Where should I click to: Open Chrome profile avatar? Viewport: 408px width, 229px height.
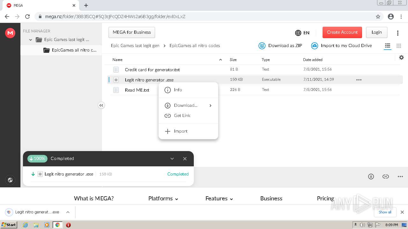pos(391,17)
